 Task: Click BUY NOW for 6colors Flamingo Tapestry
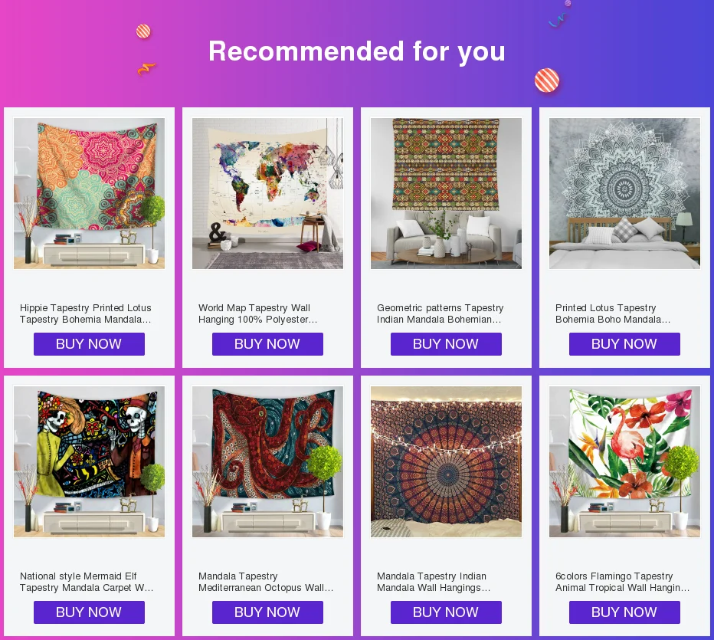click(625, 612)
